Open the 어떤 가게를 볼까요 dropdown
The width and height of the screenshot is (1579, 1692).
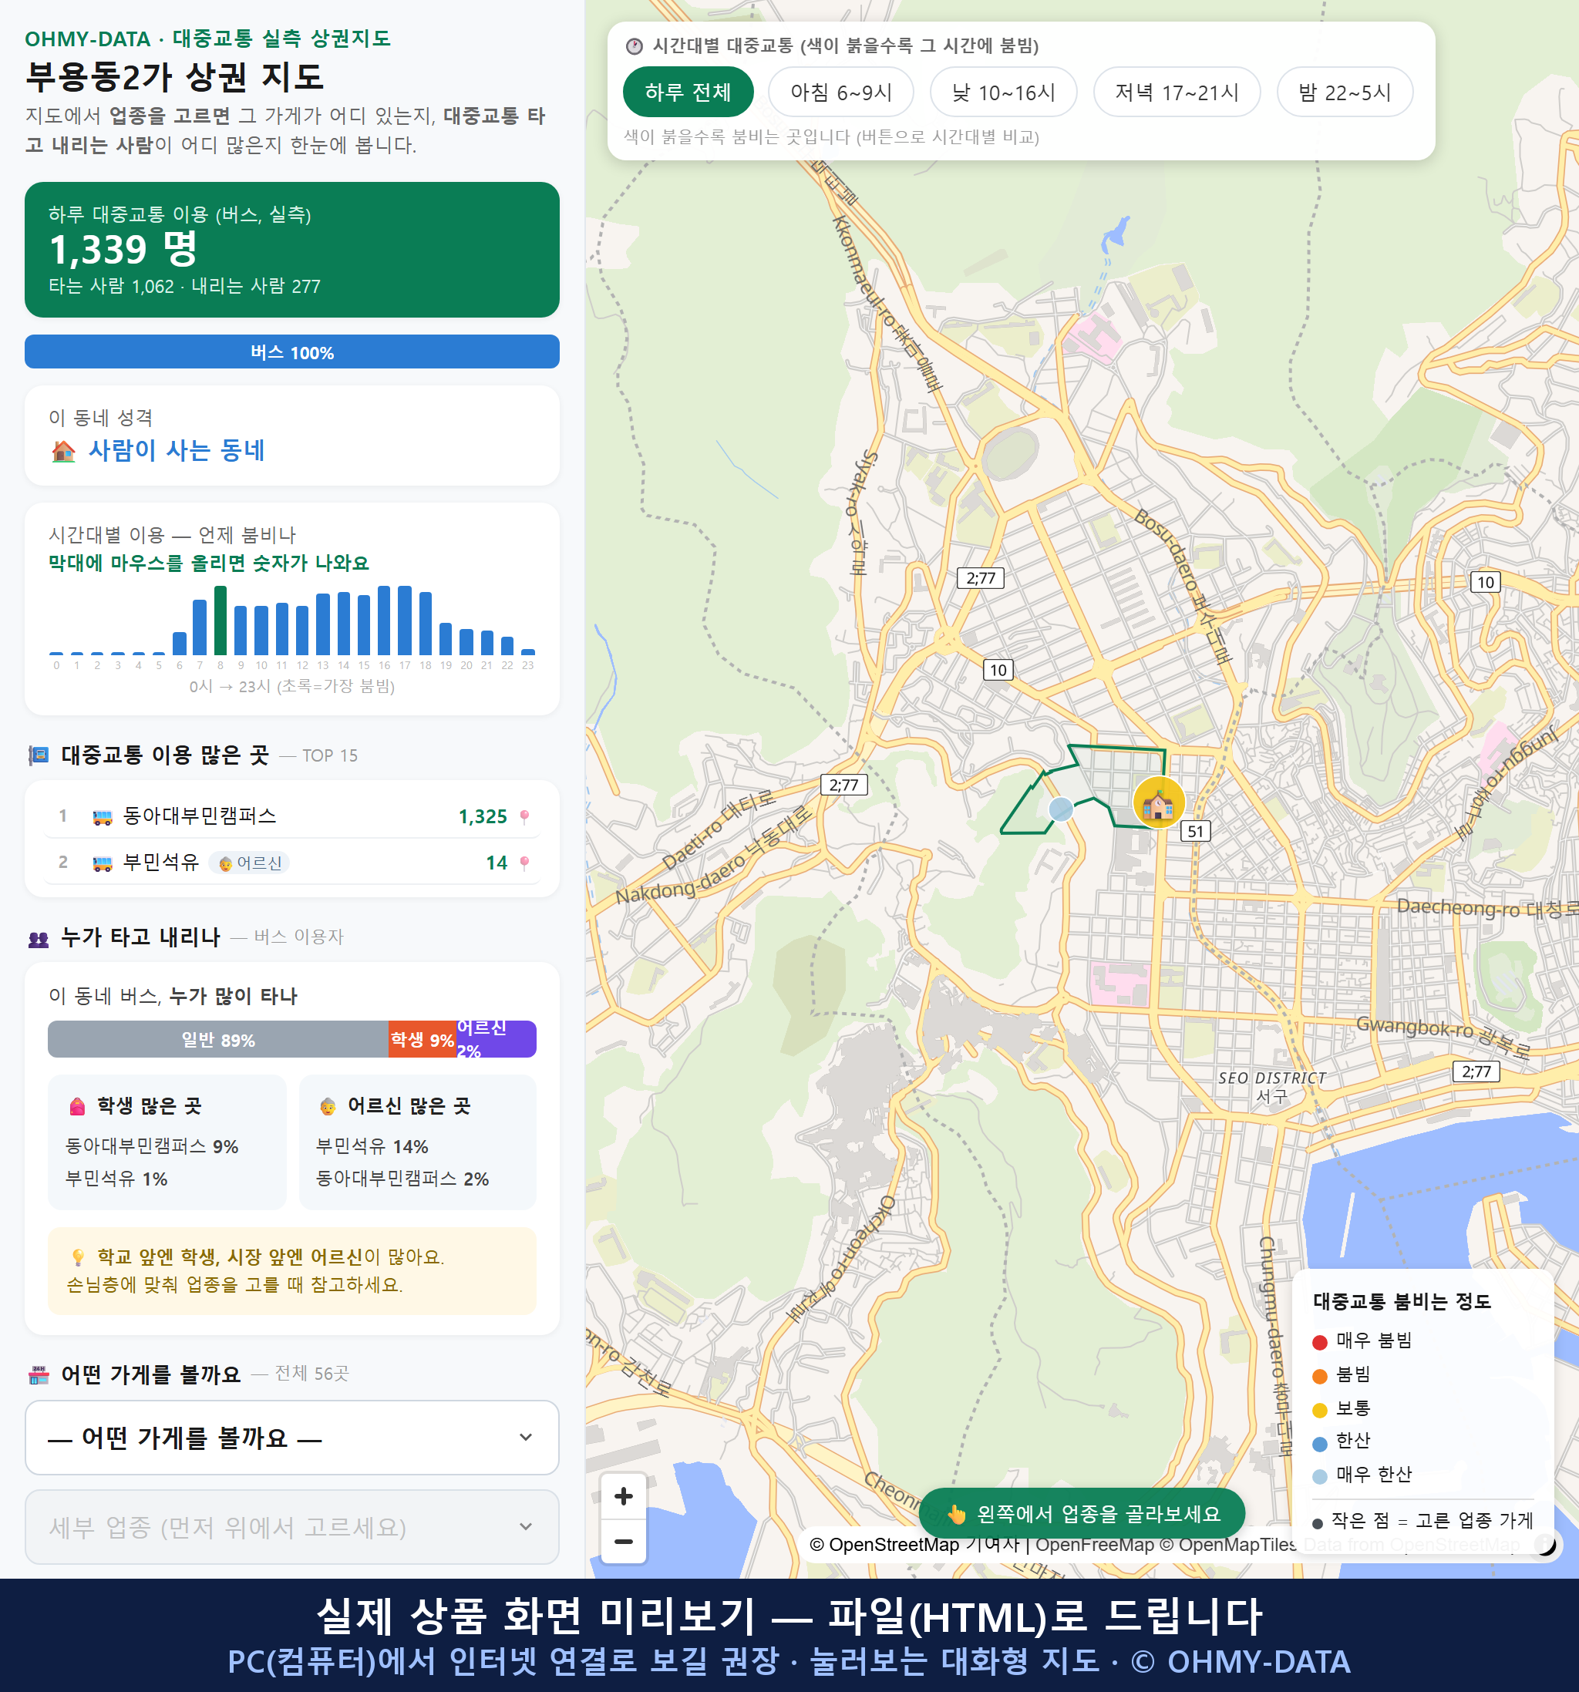(x=292, y=1438)
